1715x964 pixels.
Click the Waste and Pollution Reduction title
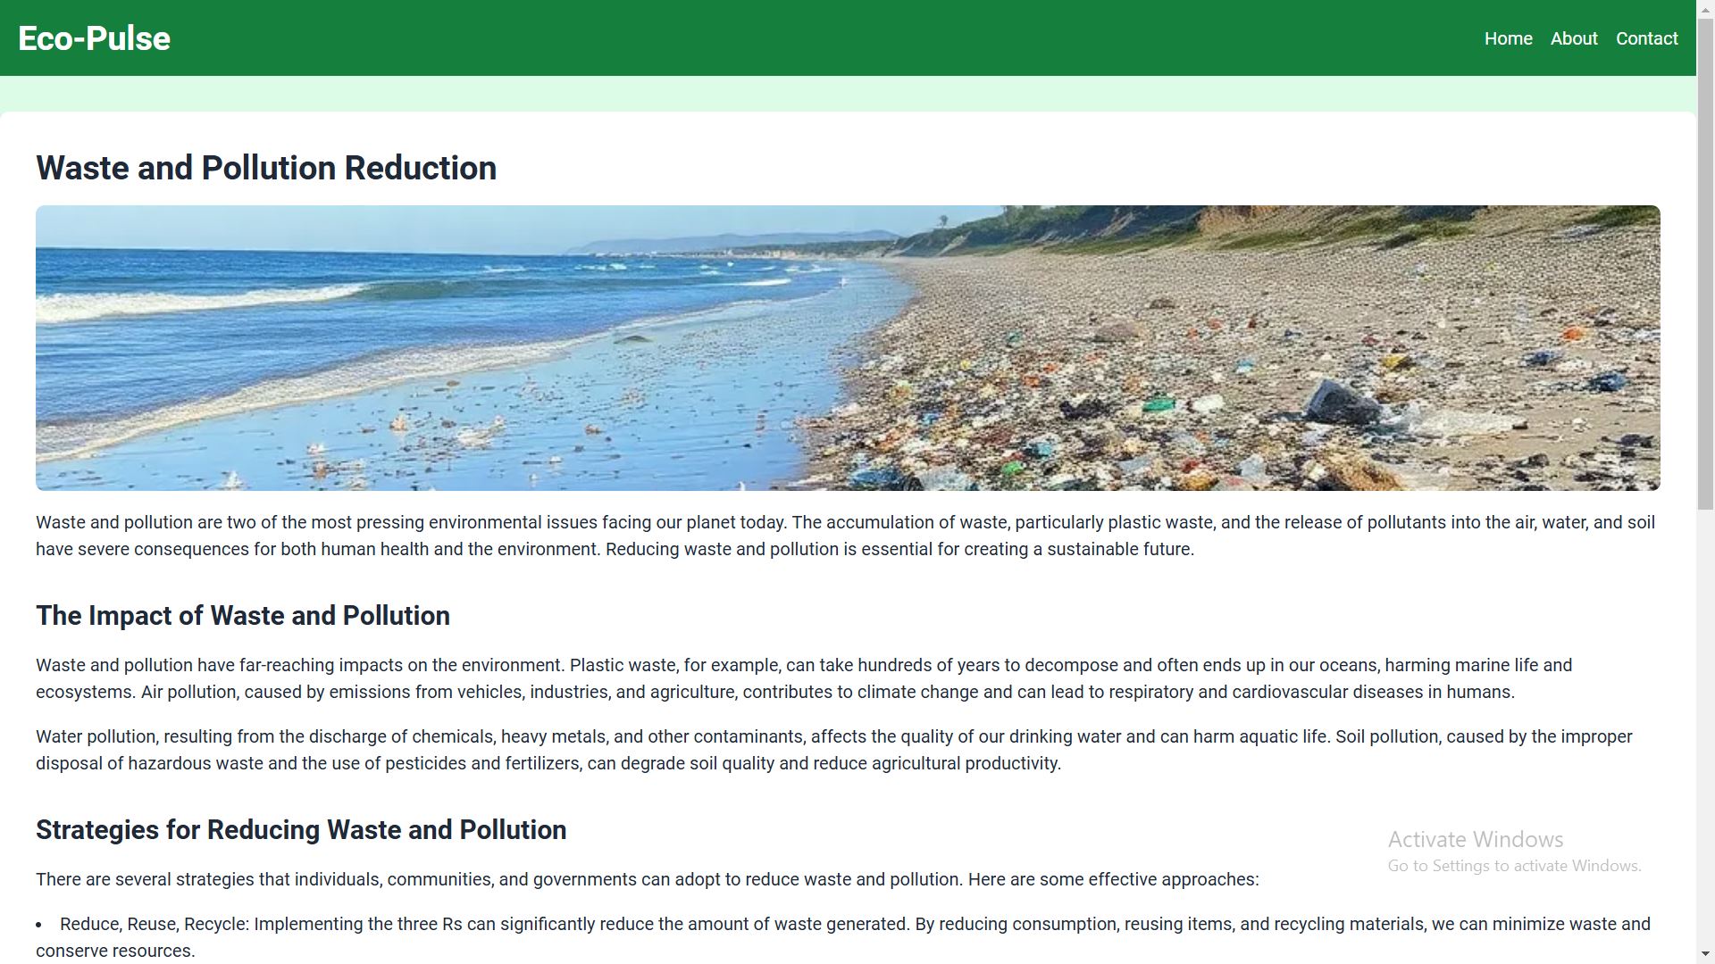point(266,168)
